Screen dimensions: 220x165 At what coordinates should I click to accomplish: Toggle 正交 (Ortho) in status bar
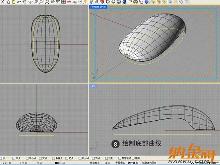pos(107,163)
